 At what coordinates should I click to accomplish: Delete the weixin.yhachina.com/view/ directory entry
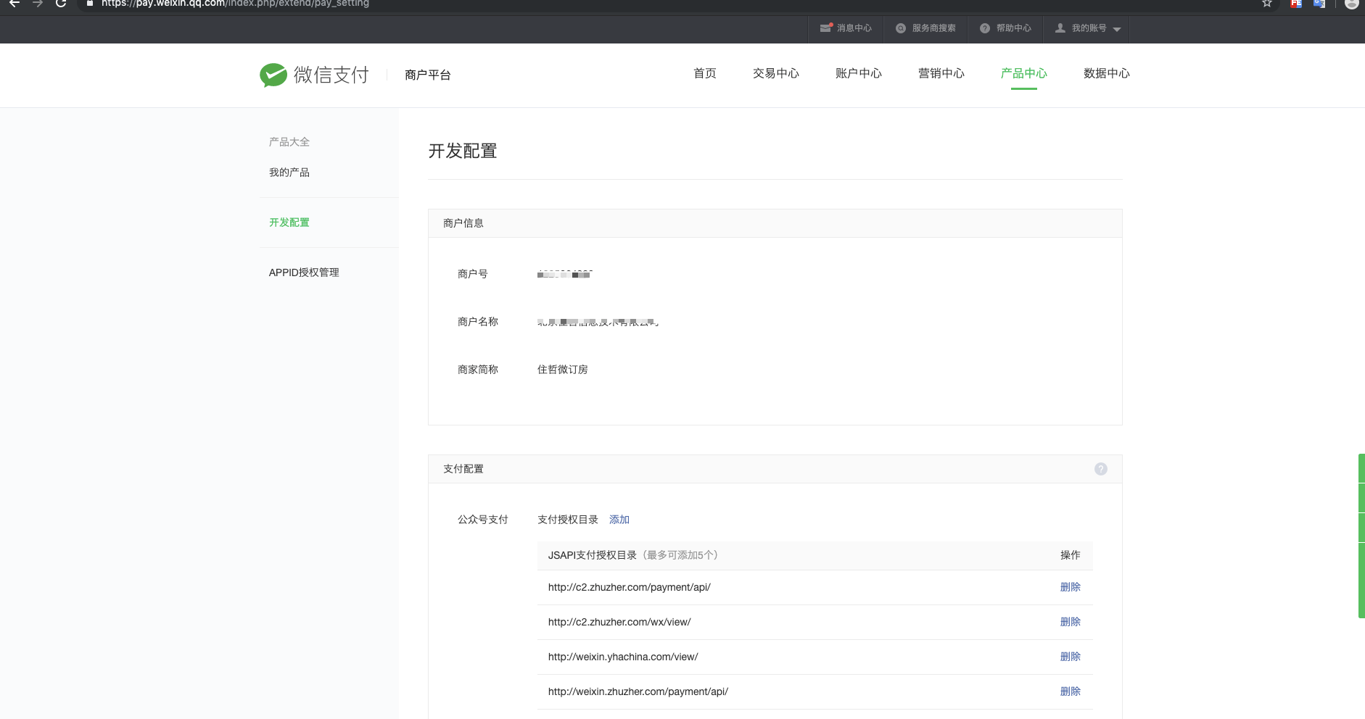(1070, 657)
